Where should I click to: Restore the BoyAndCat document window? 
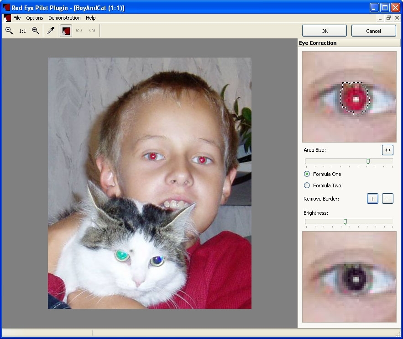point(388,18)
